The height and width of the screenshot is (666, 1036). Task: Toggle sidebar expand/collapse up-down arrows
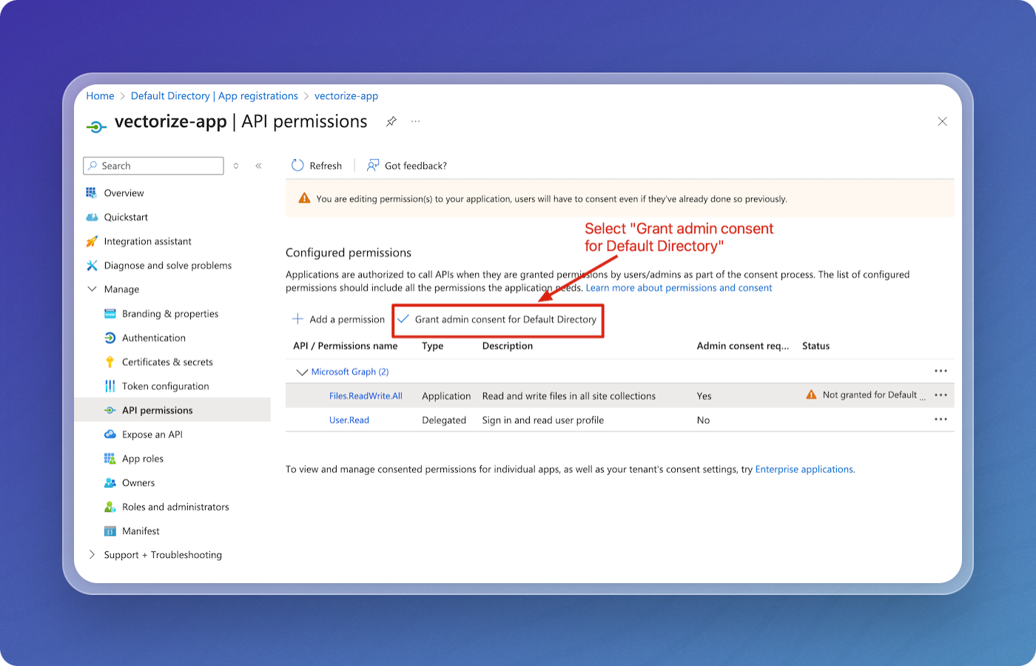tap(236, 166)
